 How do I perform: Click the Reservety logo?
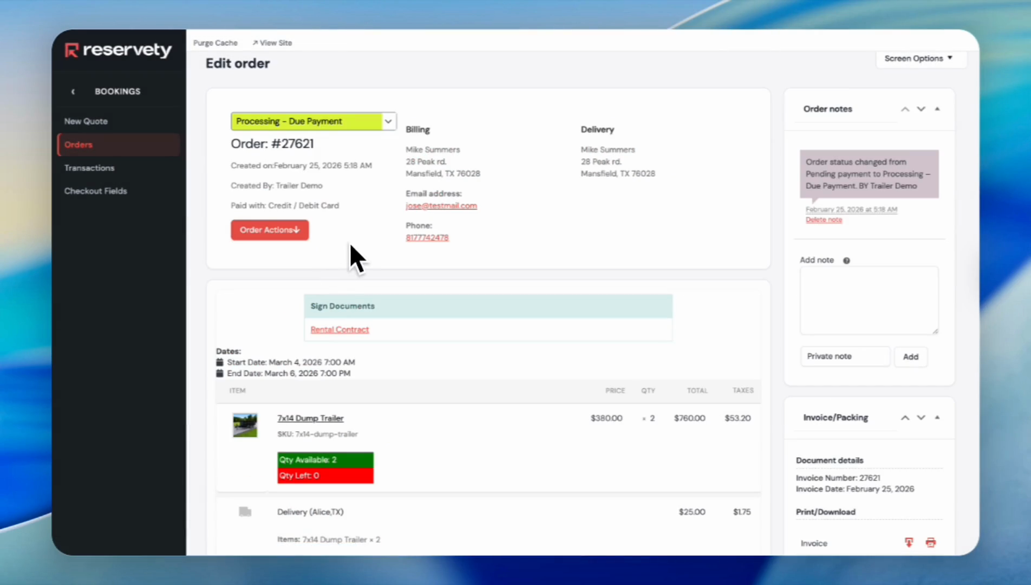[118, 50]
